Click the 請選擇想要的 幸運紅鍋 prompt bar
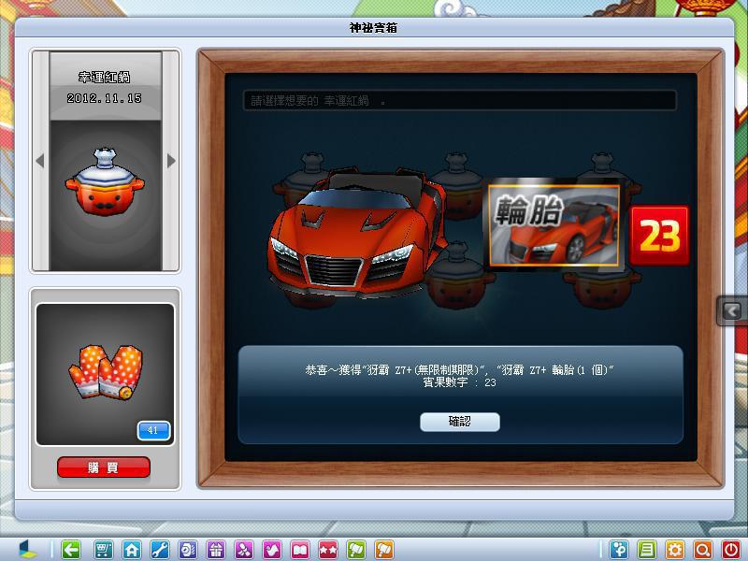Viewport: 748px width, 561px height. coord(459,101)
